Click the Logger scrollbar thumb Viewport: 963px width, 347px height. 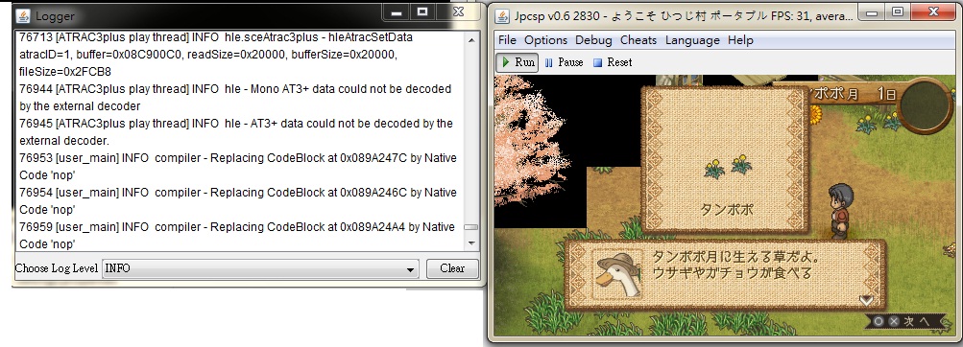(x=471, y=227)
